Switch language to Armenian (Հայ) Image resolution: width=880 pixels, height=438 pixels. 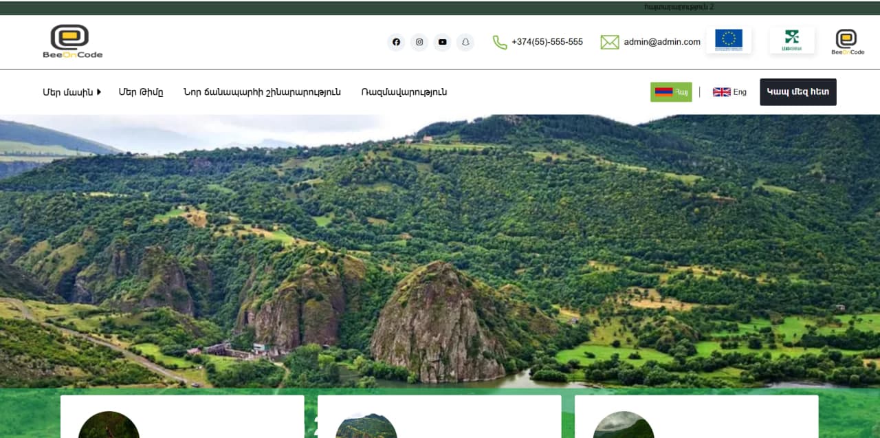coord(671,92)
